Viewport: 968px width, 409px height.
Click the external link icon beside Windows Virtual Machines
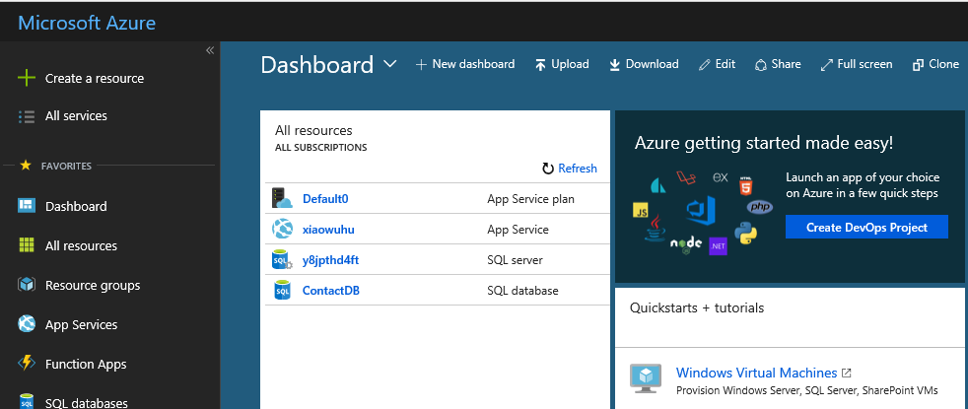[847, 373]
